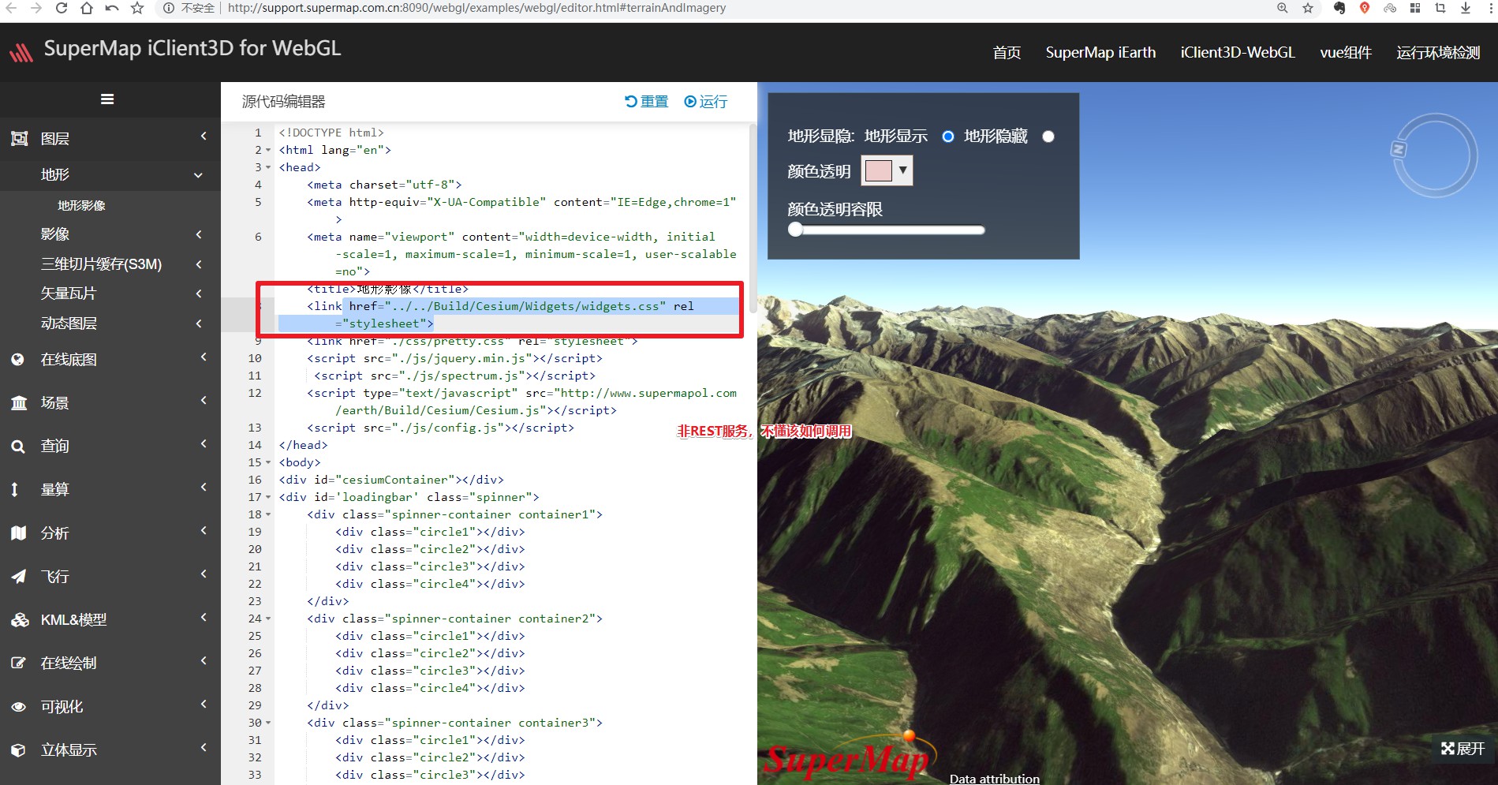The width and height of the screenshot is (1498, 785).
Task: Click the line 13 config.js script text
Action: 441,428
